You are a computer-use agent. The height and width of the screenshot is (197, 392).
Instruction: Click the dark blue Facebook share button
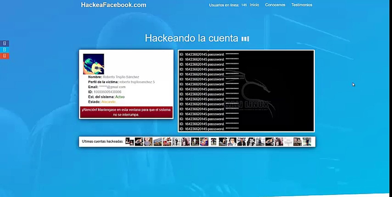point(4,43)
